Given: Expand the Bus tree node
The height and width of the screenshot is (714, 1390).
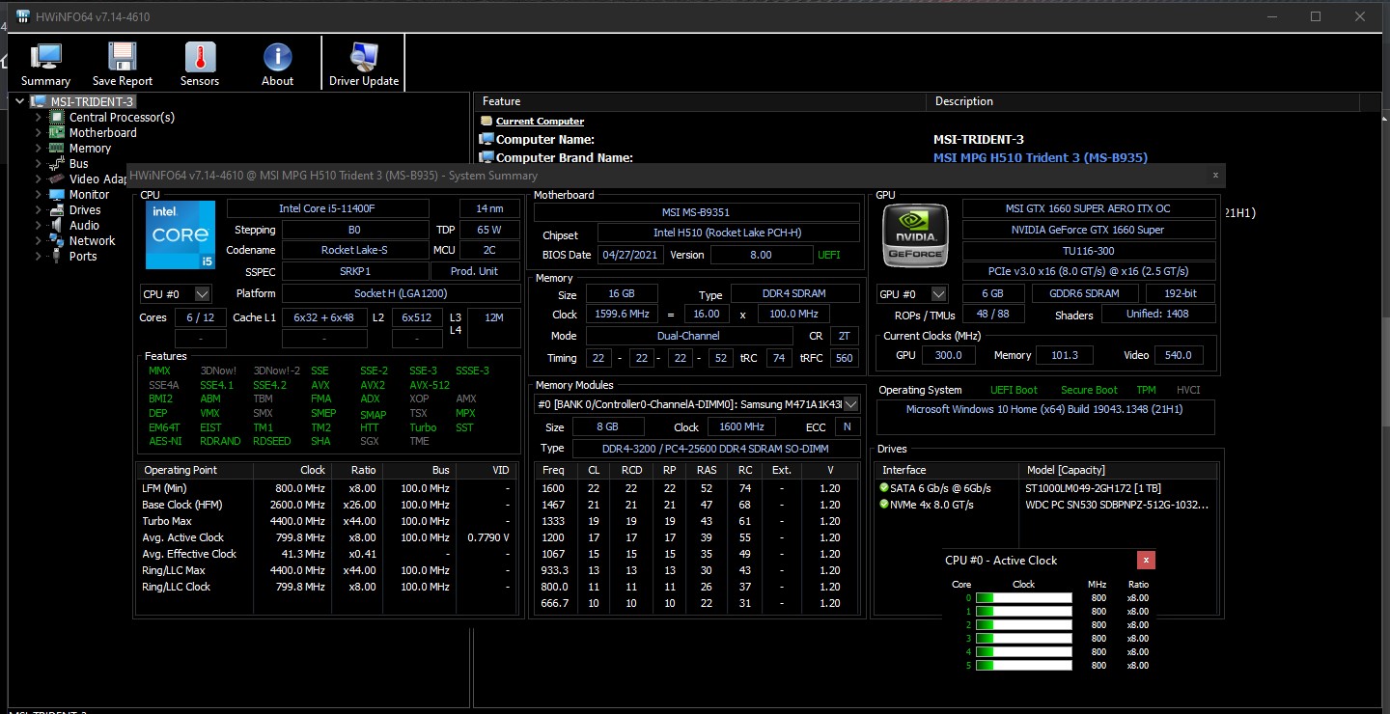Looking at the screenshot, I should pos(39,163).
